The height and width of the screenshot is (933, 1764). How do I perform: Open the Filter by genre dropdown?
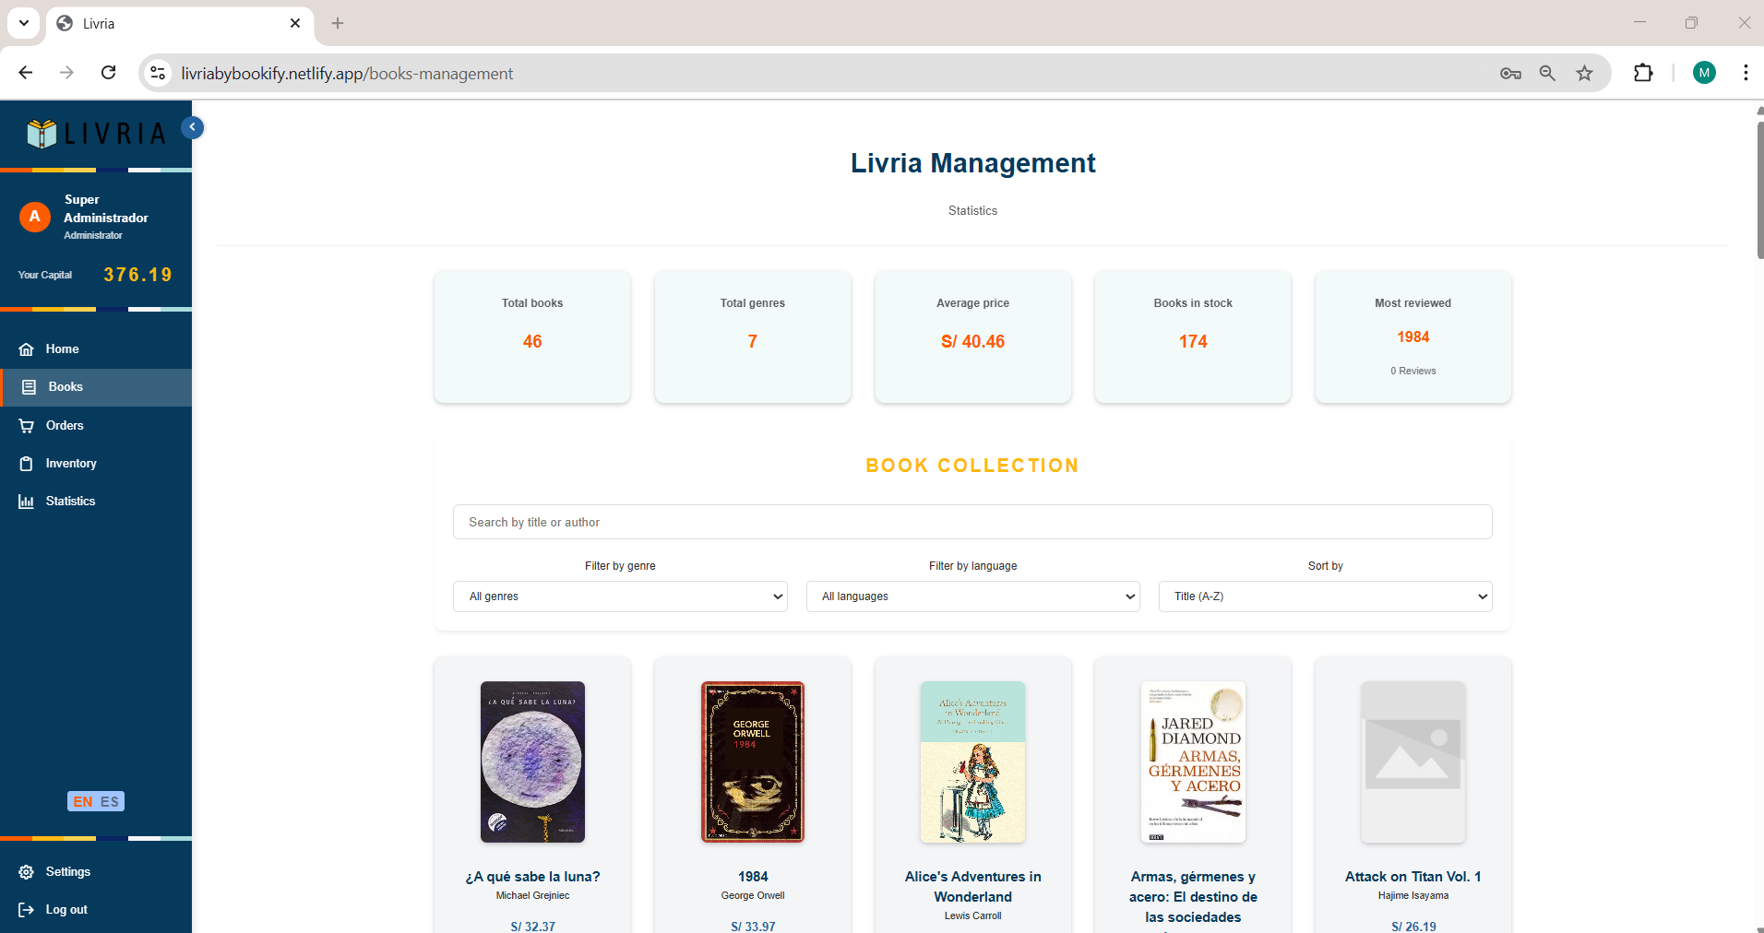(620, 596)
